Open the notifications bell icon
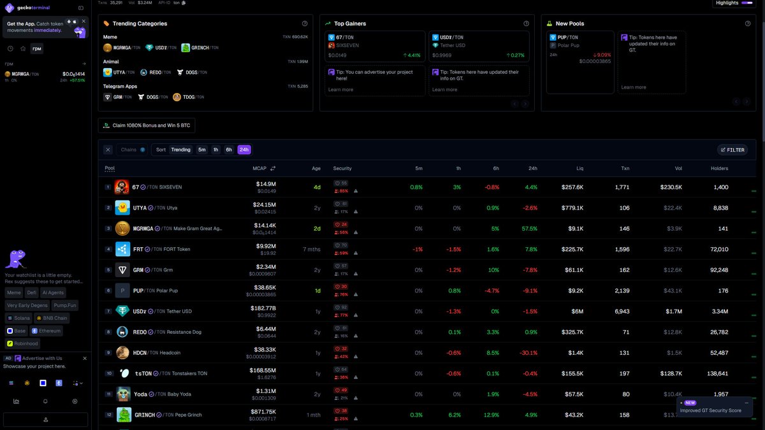This screenshot has height=430, width=765. pos(45,401)
